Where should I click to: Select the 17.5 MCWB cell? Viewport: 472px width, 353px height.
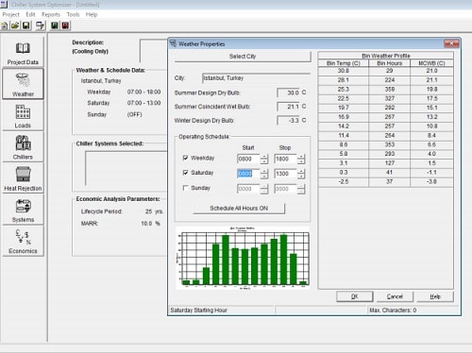pos(431,98)
